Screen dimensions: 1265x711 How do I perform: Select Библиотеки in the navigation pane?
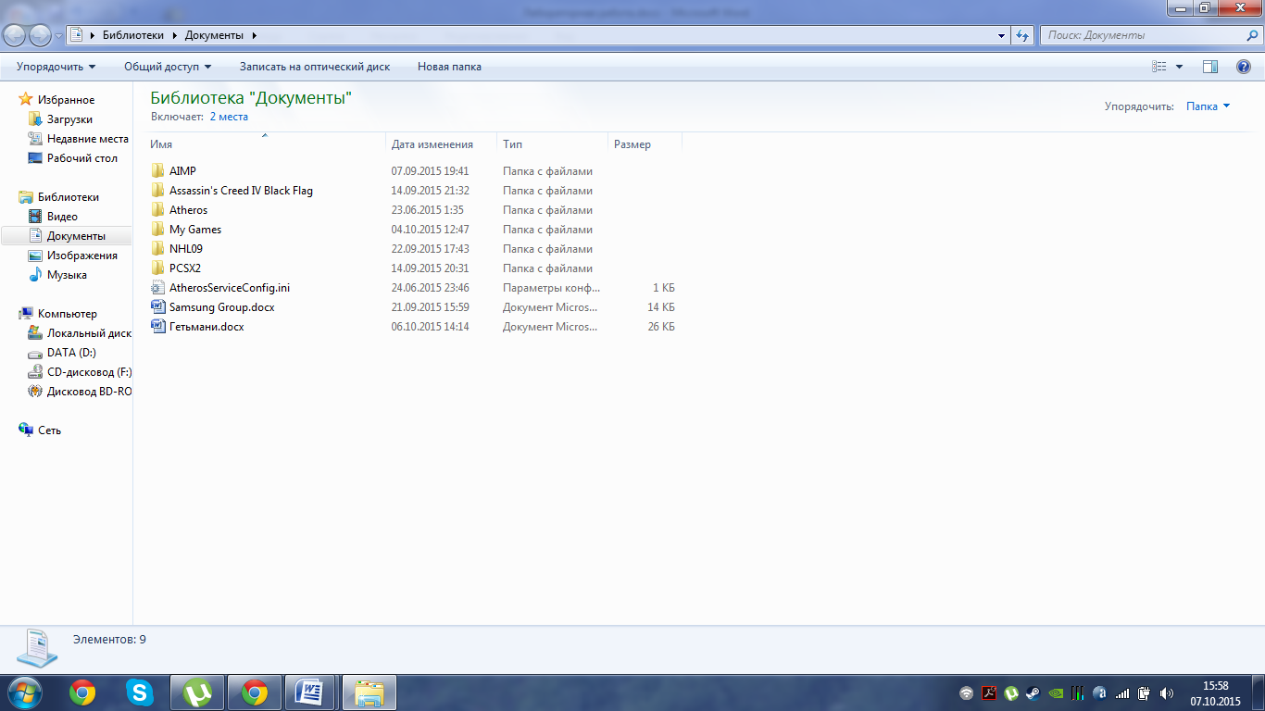pyautogui.click(x=68, y=197)
